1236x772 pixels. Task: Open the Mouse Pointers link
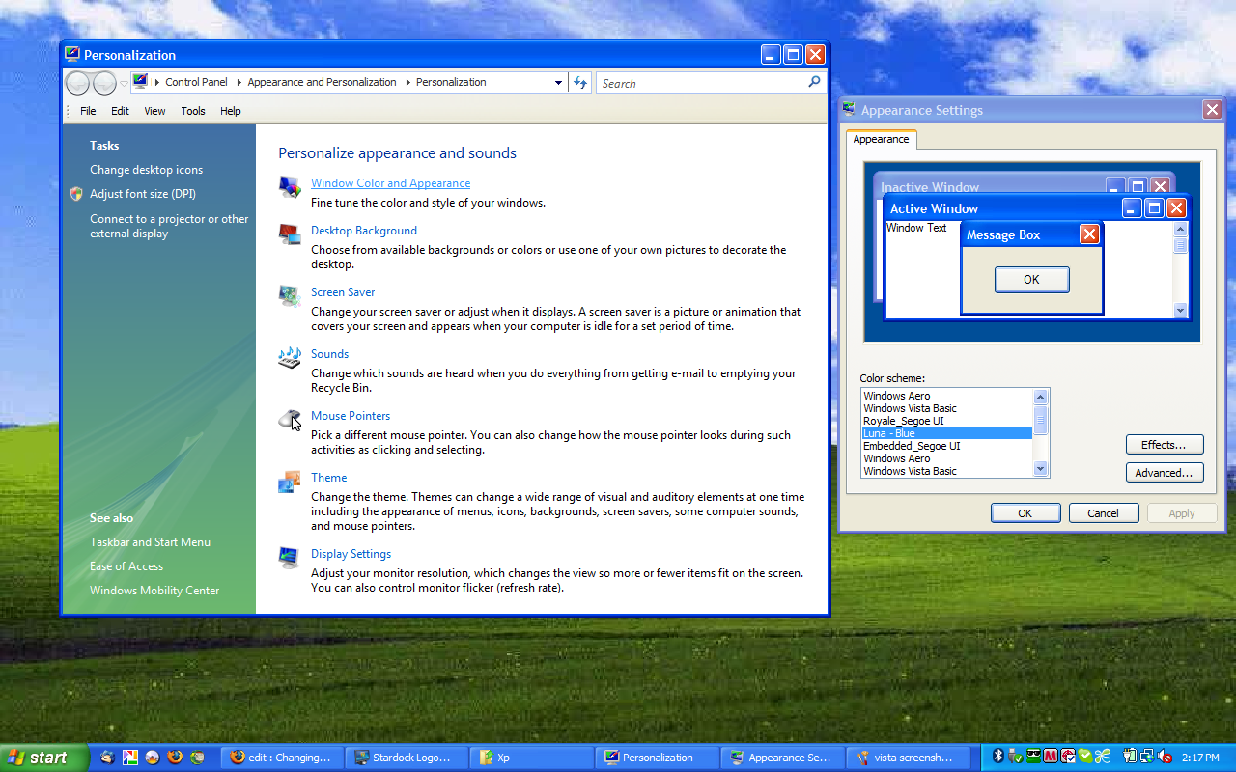(351, 416)
